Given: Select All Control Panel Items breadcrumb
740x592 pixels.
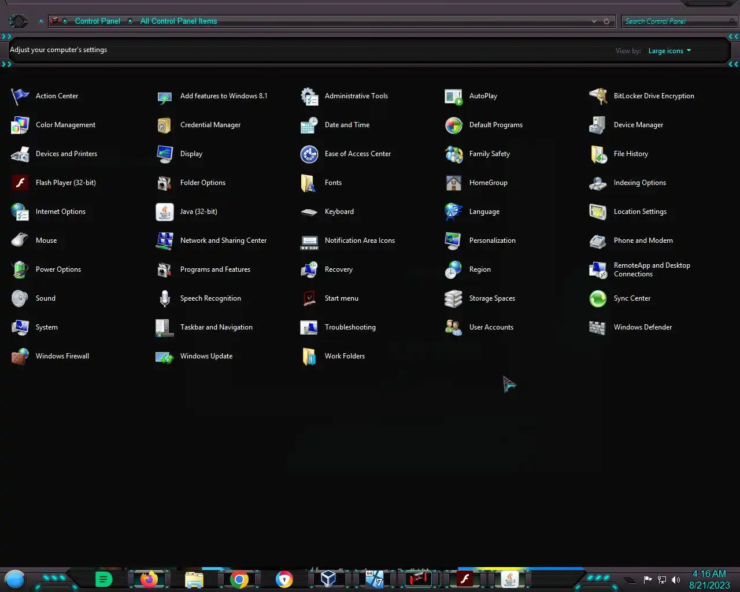Looking at the screenshot, I should tap(179, 21).
